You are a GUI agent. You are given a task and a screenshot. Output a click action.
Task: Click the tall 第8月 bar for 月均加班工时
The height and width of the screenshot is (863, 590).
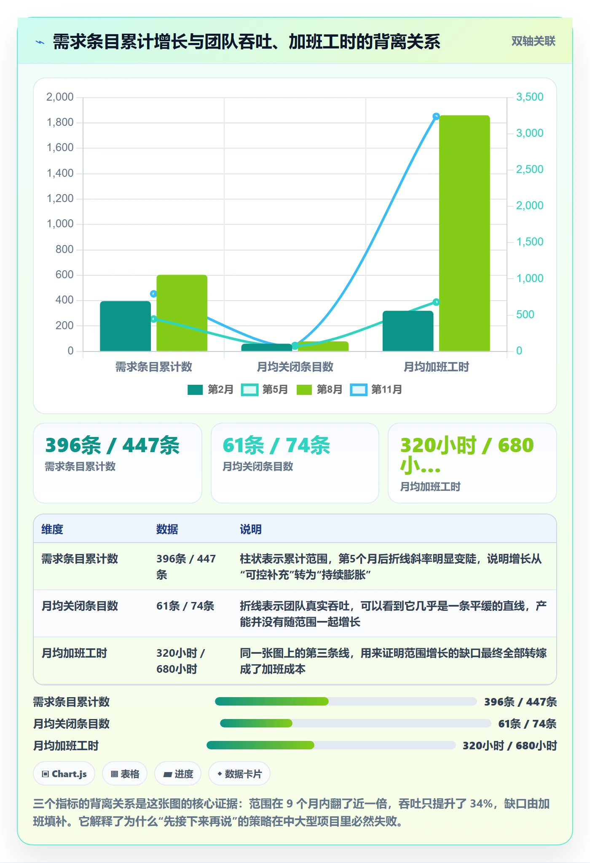coord(464,233)
